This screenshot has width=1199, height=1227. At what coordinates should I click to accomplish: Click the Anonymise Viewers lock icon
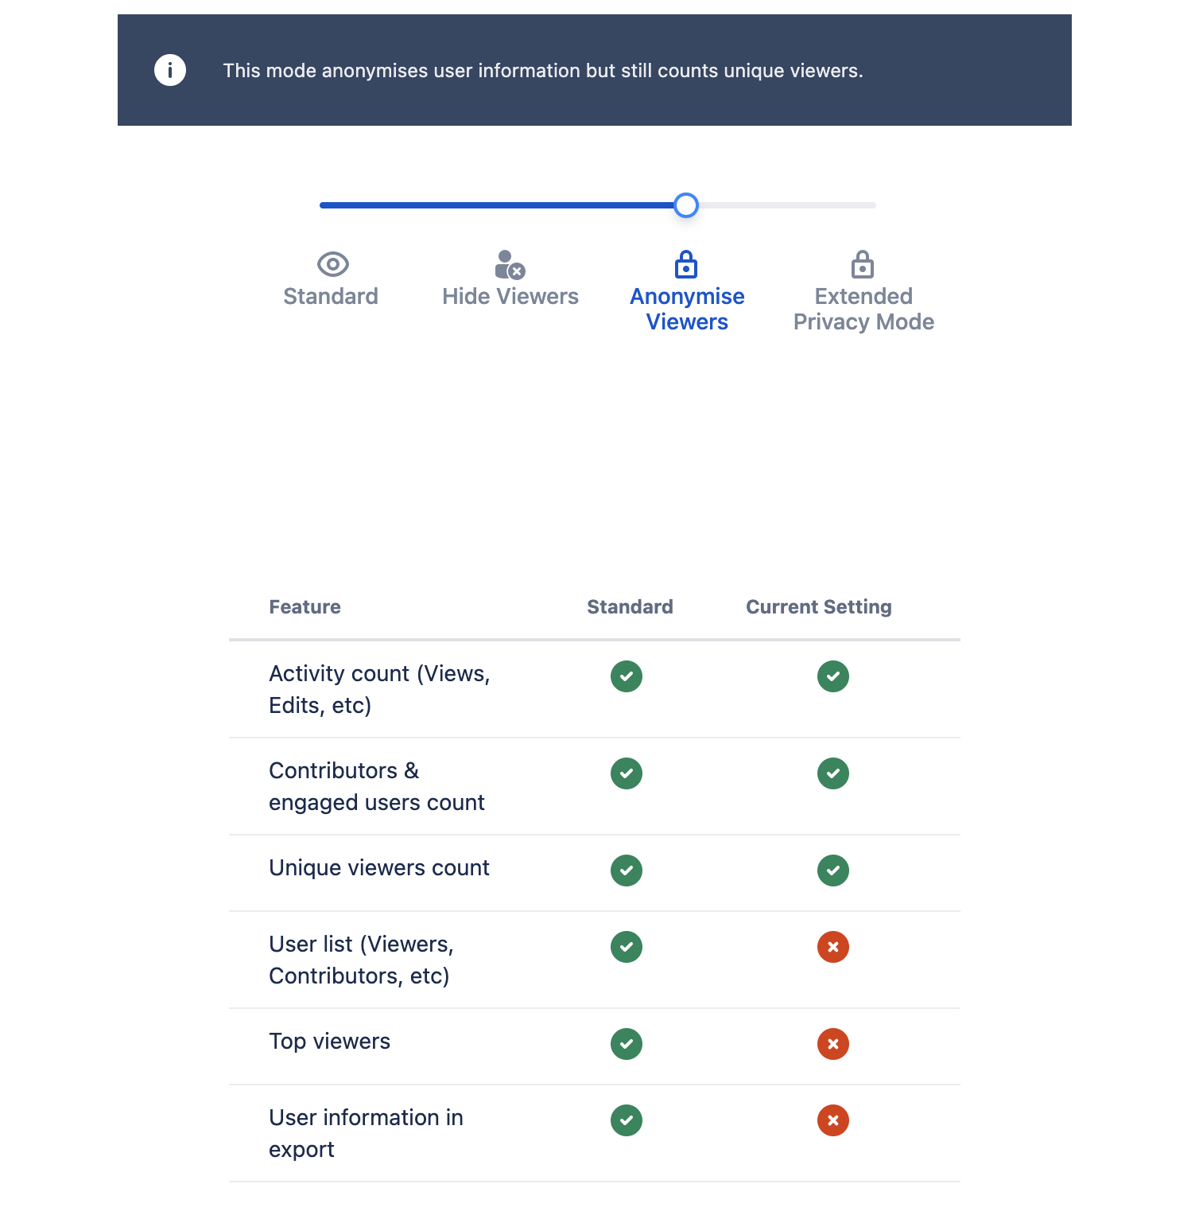coord(686,264)
